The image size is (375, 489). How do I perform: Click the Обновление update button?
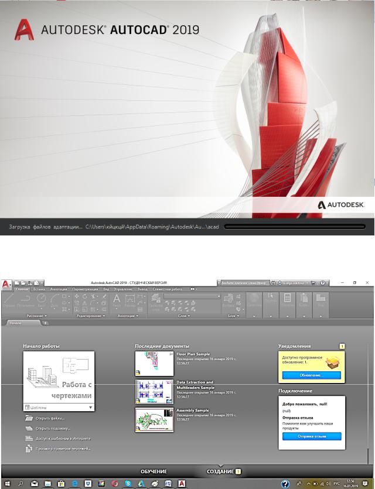(311, 375)
